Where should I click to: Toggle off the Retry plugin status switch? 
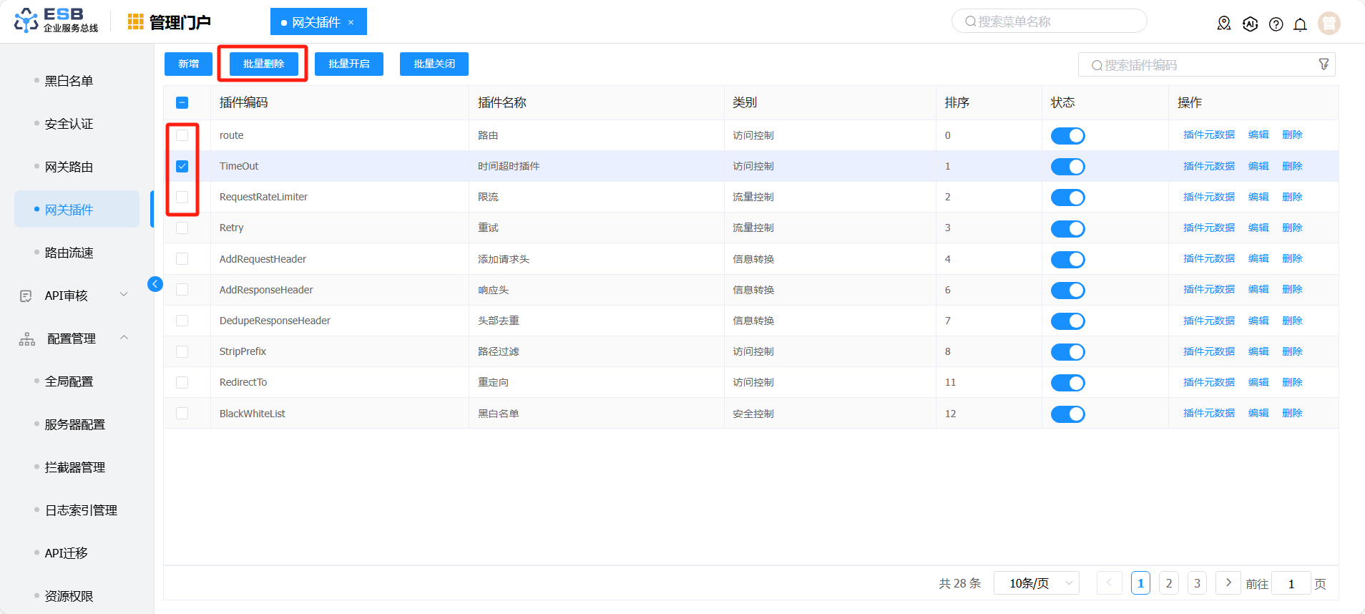tap(1067, 228)
